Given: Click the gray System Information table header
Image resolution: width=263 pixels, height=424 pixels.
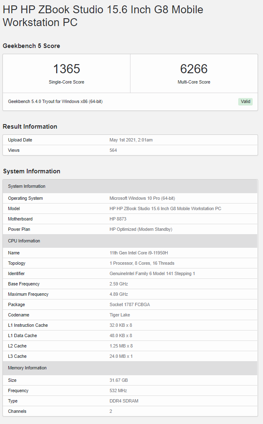Looking at the screenshot, I should (130, 186).
